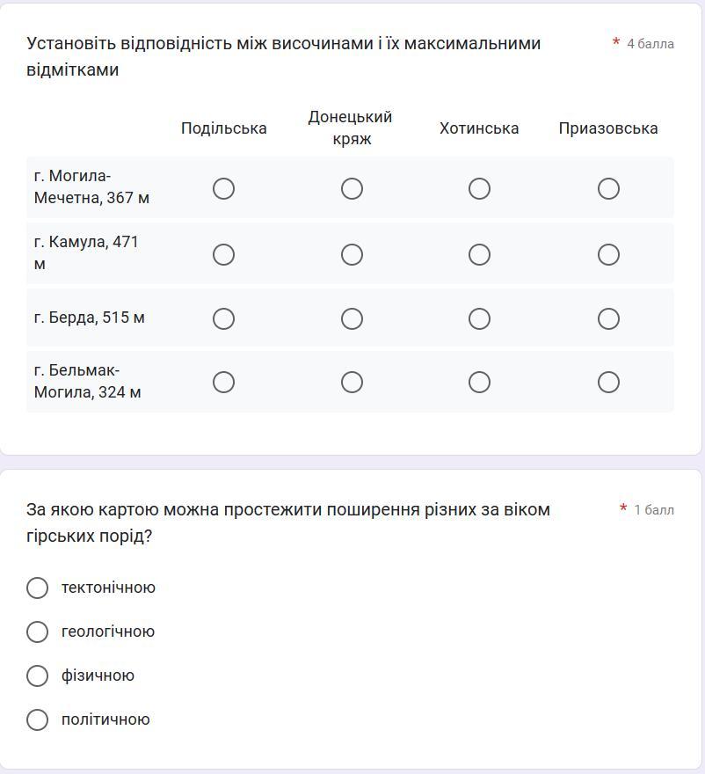The width and height of the screenshot is (705, 774).
Task: Select Приазовська for г. Могила-Мечетна
Action: point(608,188)
